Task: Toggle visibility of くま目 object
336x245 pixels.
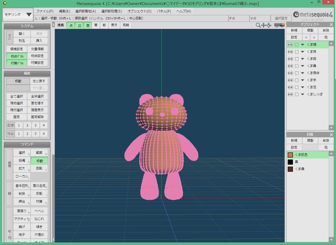Action: (290, 59)
